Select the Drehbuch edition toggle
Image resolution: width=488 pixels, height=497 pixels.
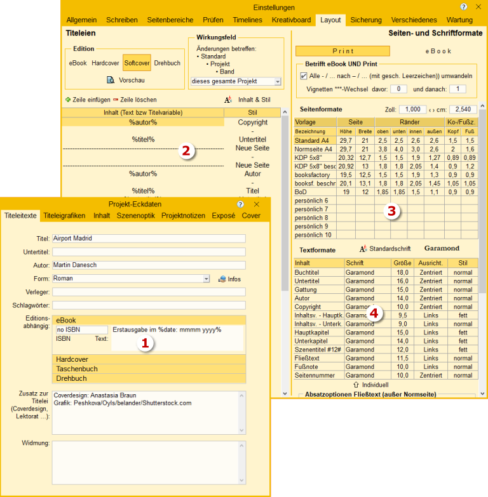click(x=167, y=63)
